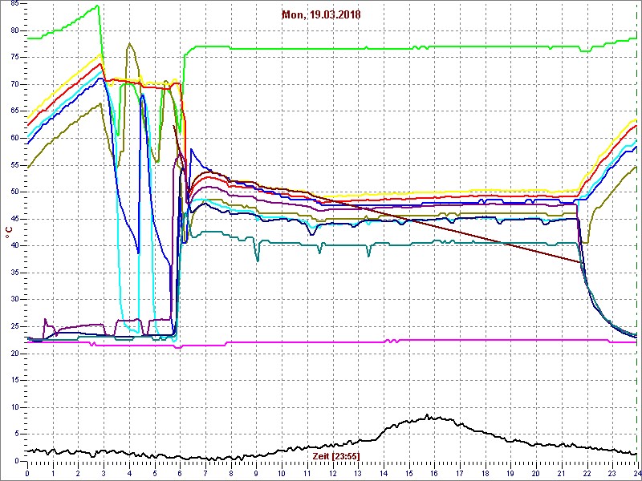This screenshot has height=481, width=642.
Task: Select the 80 label on the temperature axis
Action: pyautogui.click(x=14, y=30)
